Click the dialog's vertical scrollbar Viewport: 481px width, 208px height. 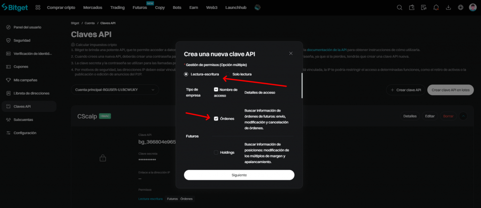point(302,86)
